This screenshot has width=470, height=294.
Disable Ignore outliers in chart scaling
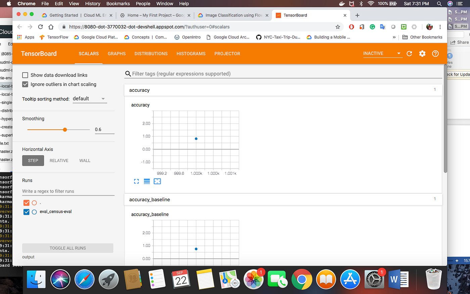25,84
